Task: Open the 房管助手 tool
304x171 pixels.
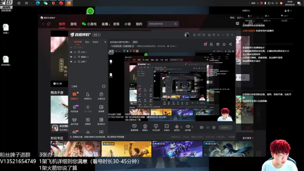Action: [x=88, y=96]
